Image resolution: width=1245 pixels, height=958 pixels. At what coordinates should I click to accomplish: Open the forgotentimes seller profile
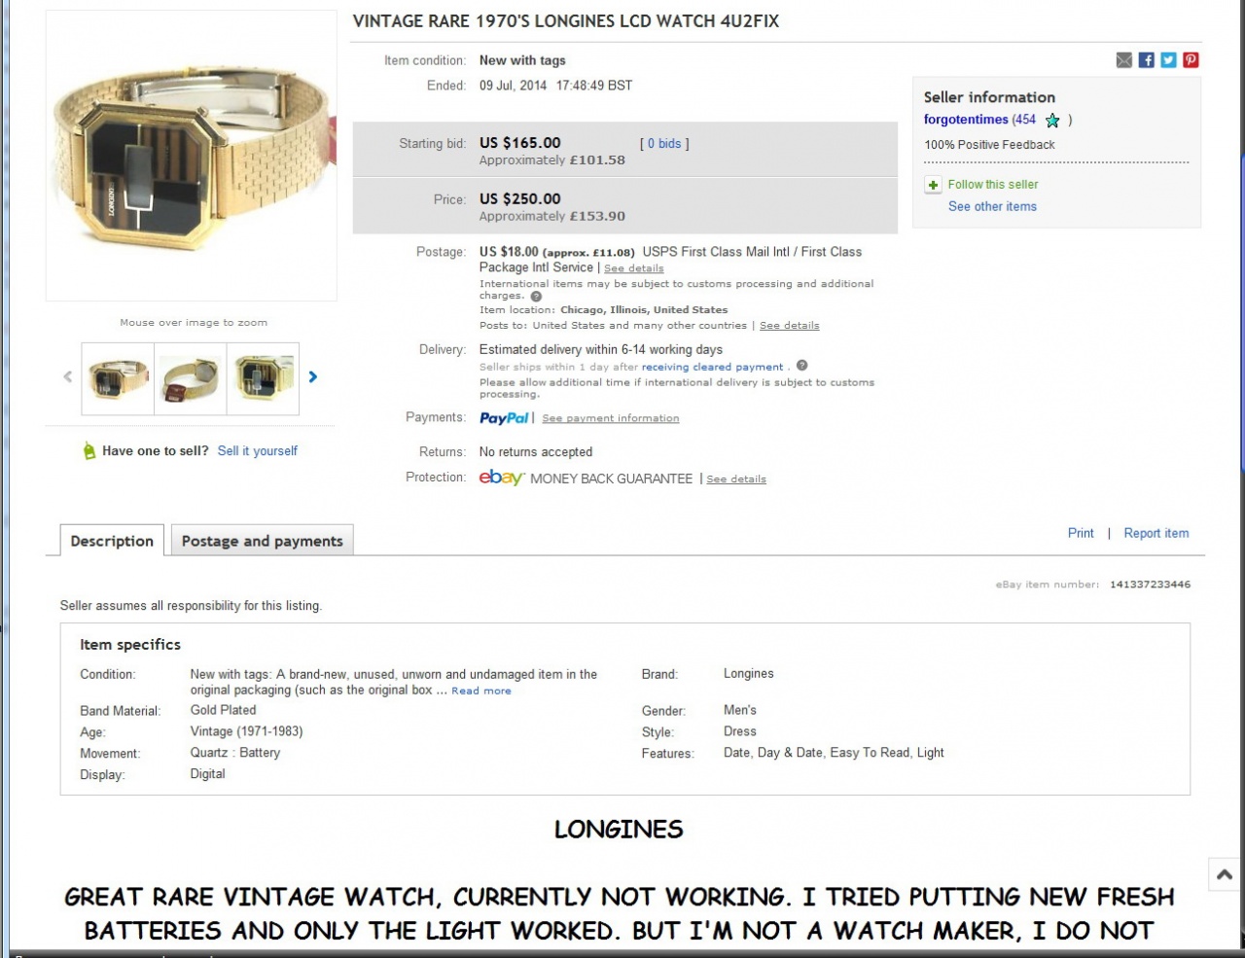pos(966,120)
